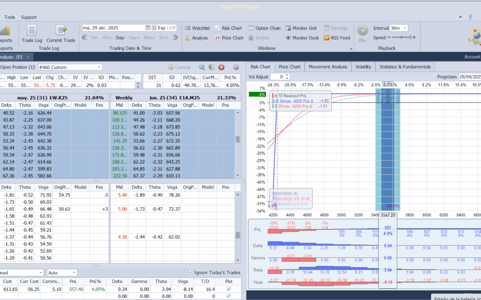Select the Risk Chart tab

click(x=261, y=67)
